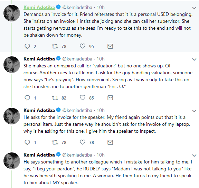Reply to the tweet about the speaker invoice
Viewport: 199px width, 188px height.
tap(27, 142)
